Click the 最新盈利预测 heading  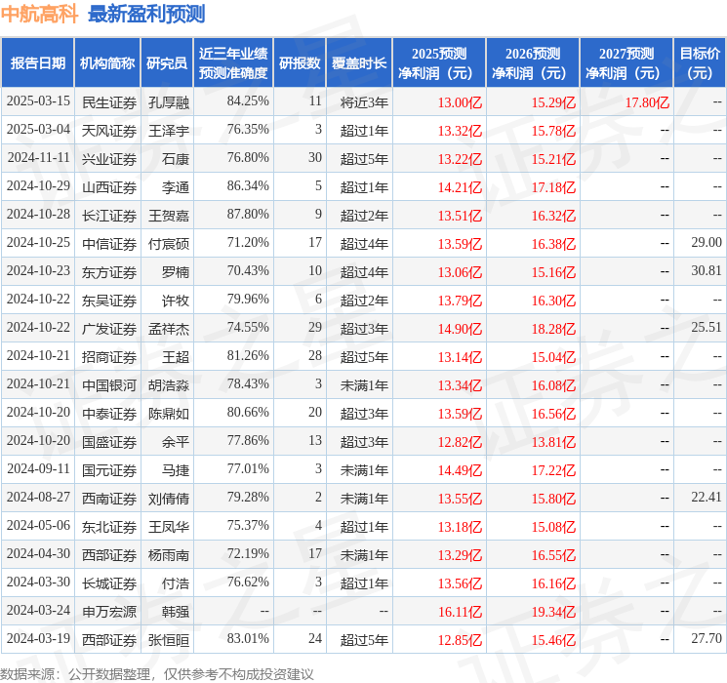pos(146,14)
